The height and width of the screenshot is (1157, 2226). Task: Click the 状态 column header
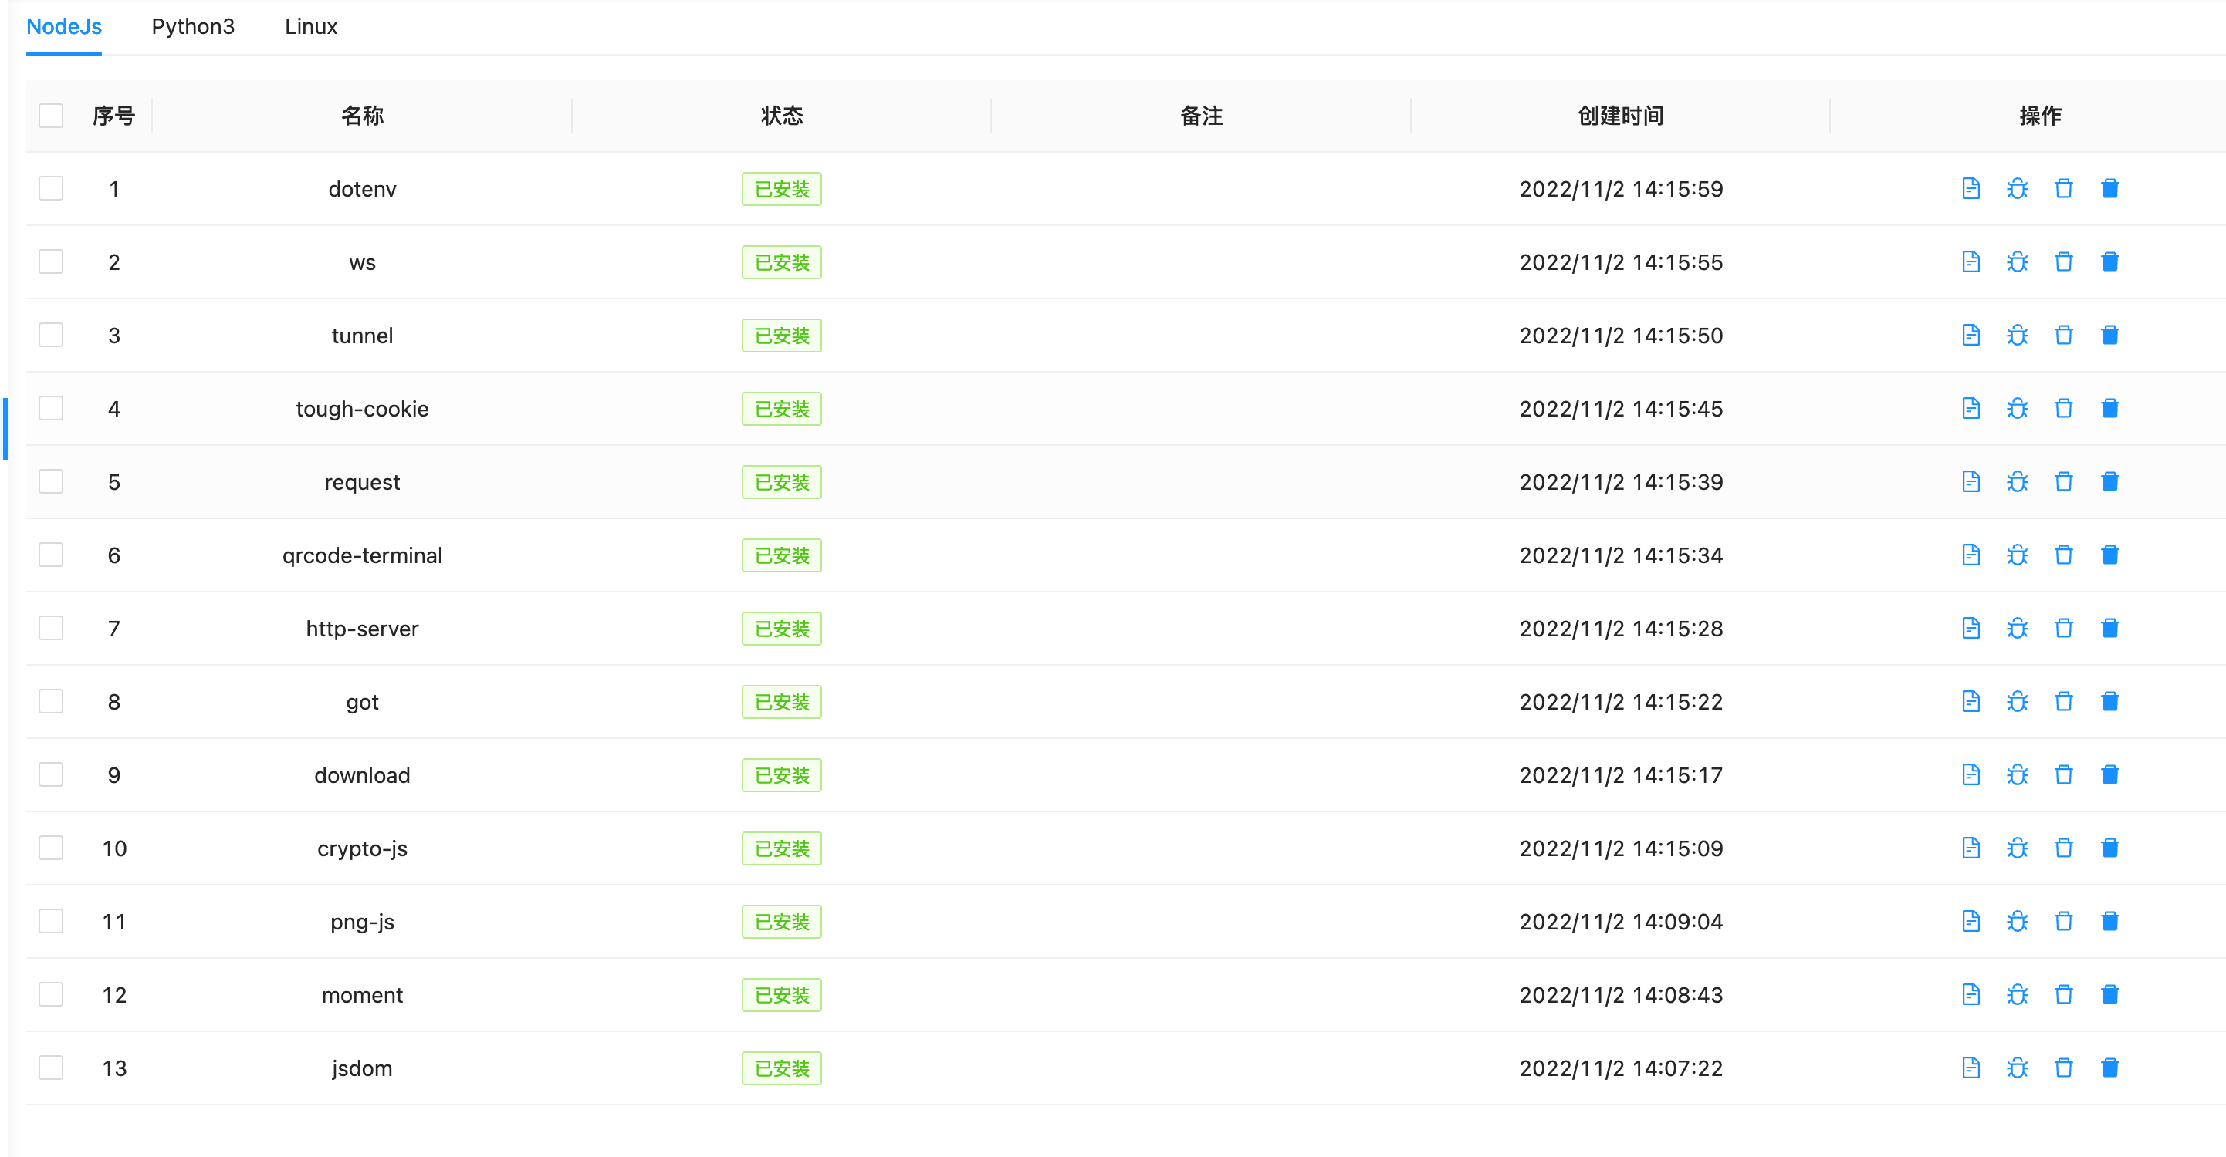click(x=781, y=116)
